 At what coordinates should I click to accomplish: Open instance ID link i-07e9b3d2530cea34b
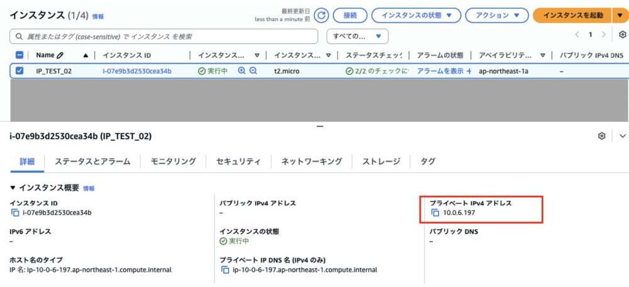click(136, 71)
